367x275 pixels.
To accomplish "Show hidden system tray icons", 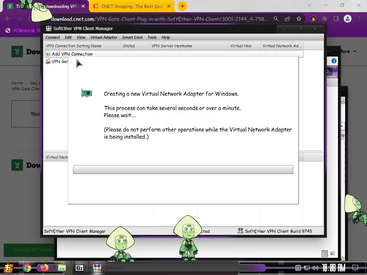I will click(289, 268).
